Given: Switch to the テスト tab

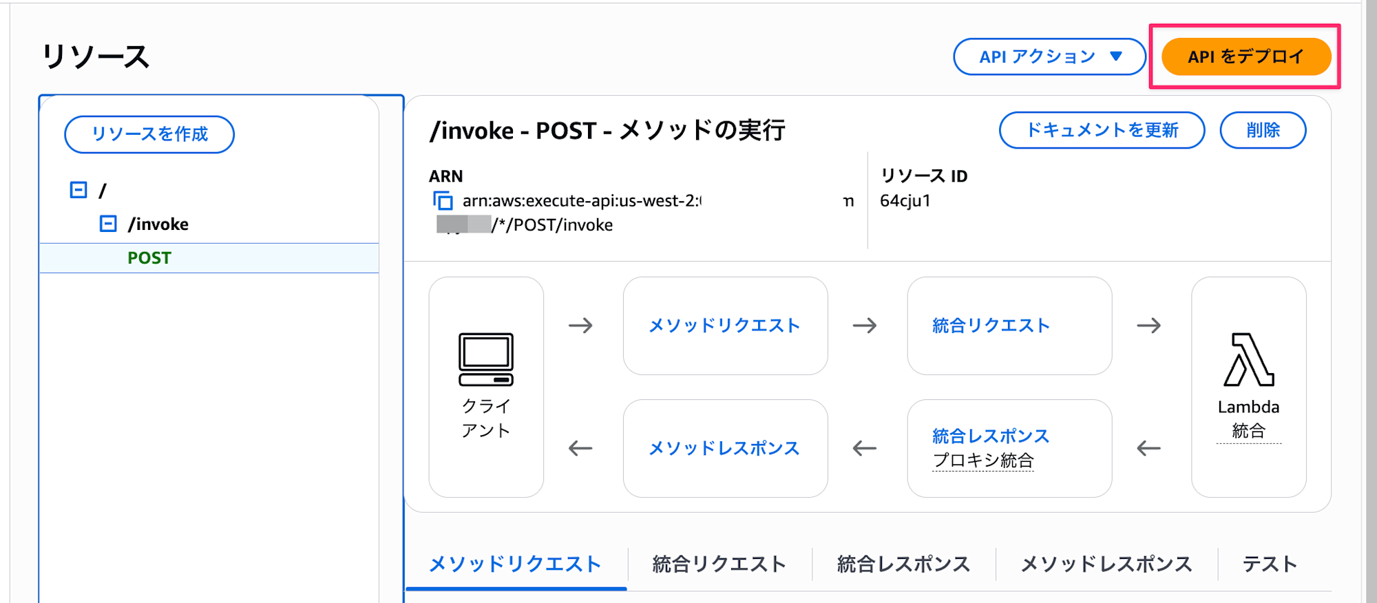Looking at the screenshot, I should [1270, 564].
